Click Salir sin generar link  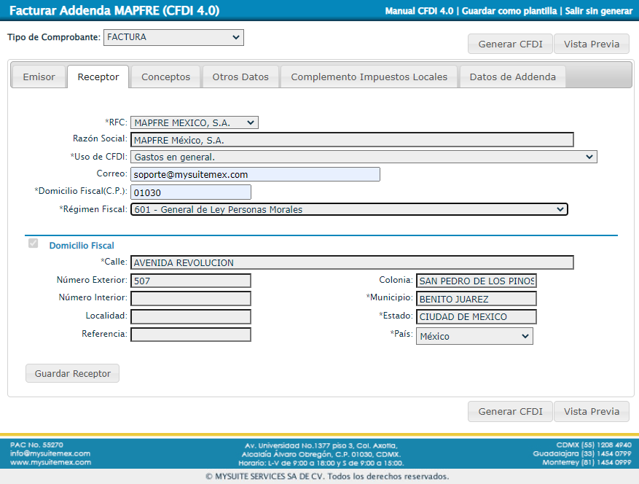599,11
